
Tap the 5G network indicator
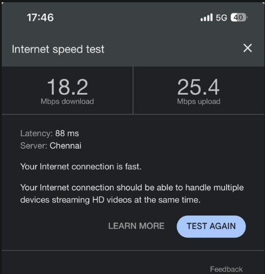(221, 18)
